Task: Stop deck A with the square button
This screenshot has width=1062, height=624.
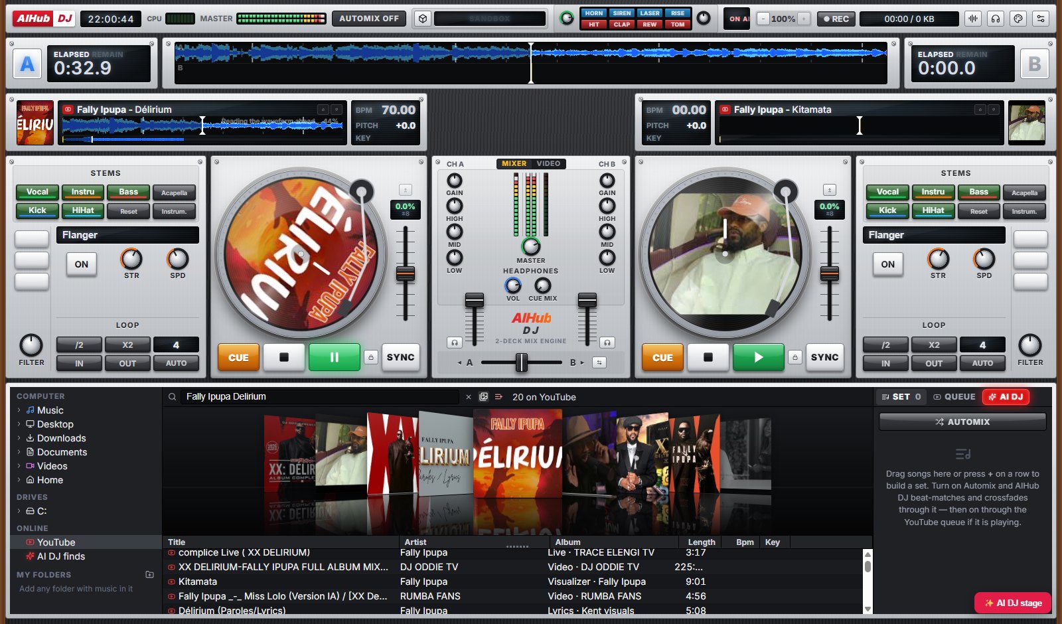Action: coord(284,357)
